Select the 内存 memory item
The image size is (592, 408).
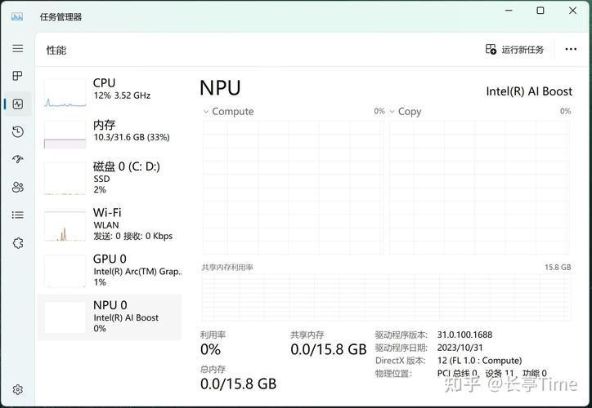tap(110, 134)
